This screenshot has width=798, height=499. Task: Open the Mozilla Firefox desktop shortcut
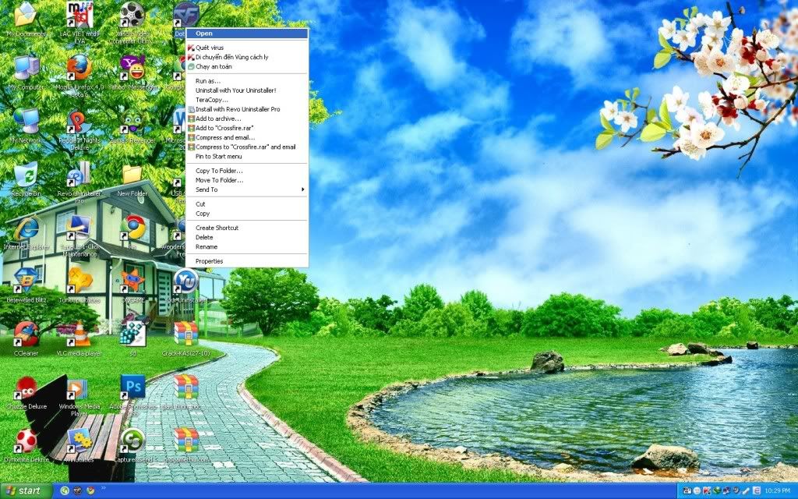click(79, 69)
